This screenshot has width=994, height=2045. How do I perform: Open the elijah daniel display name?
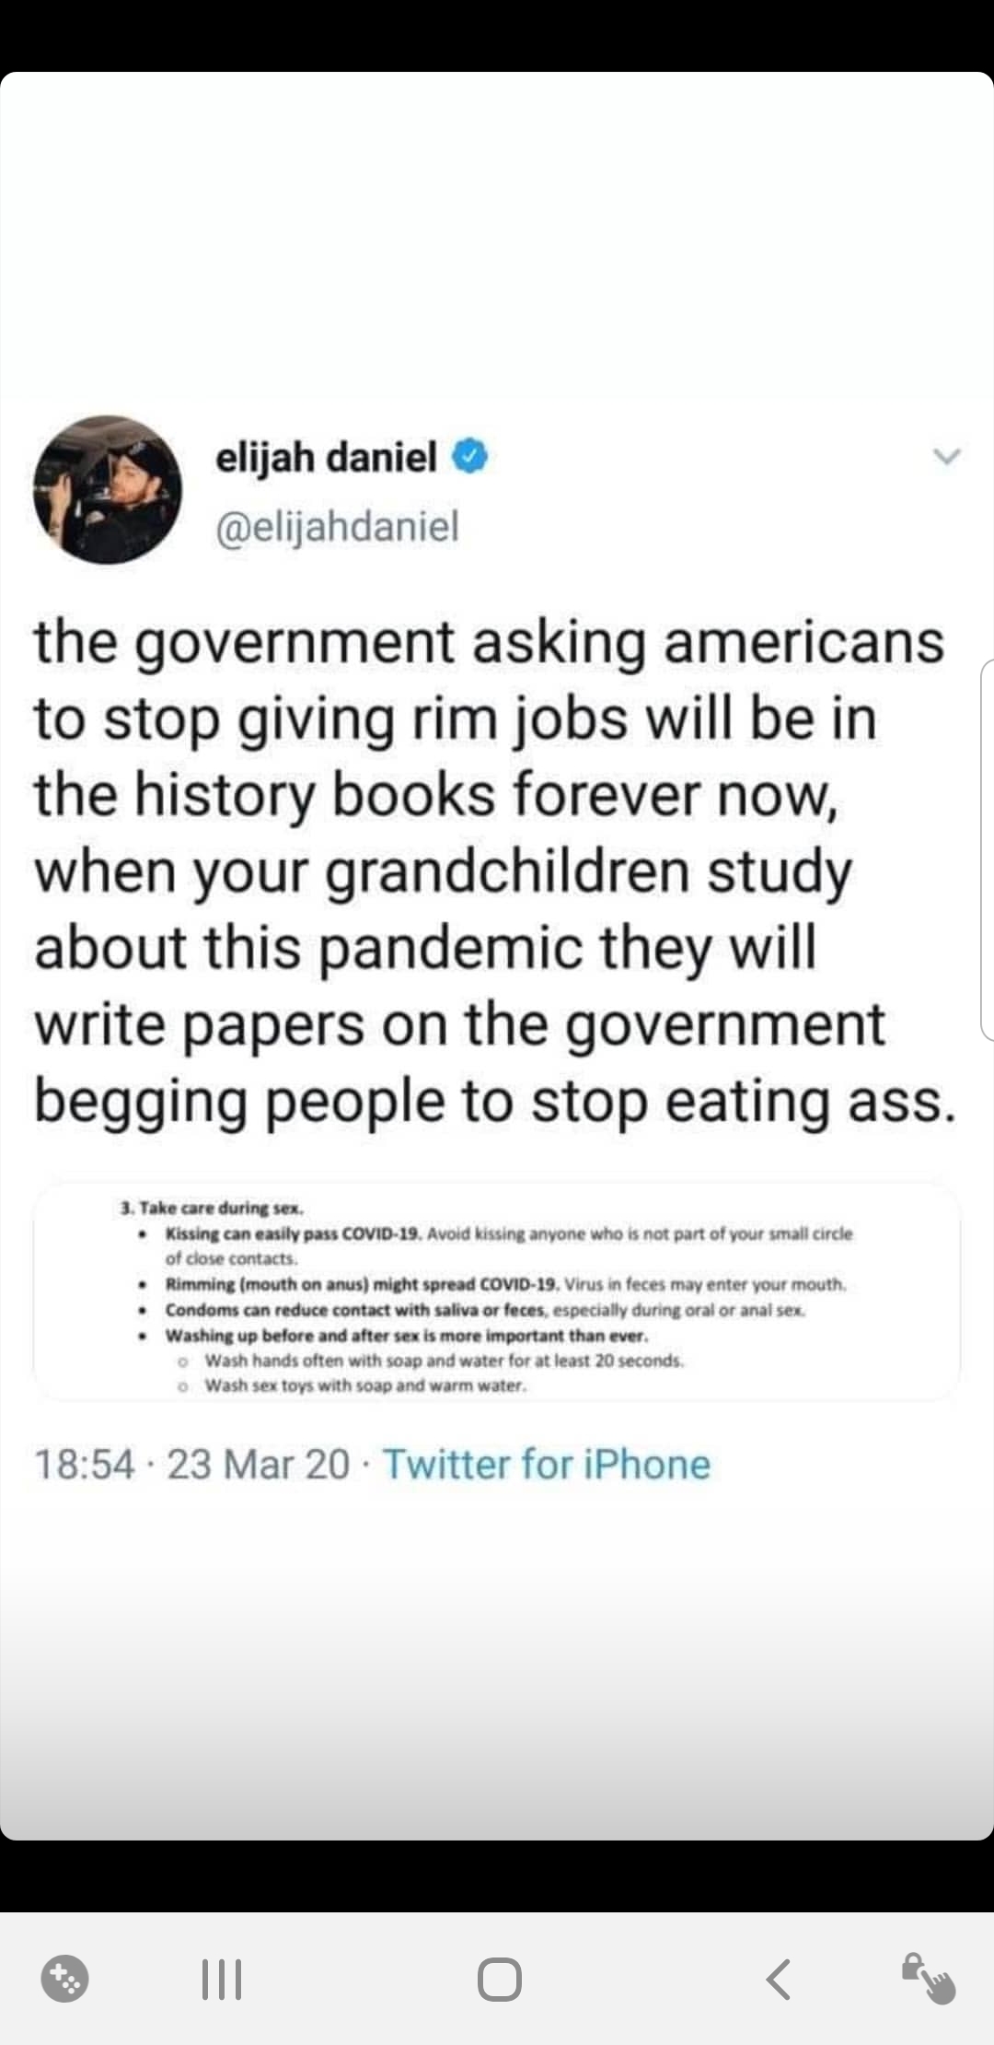click(326, 457)
